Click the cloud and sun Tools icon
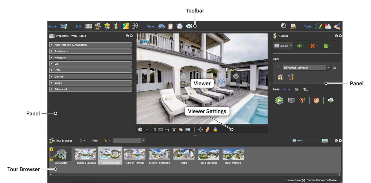 (x=328, y=26)
